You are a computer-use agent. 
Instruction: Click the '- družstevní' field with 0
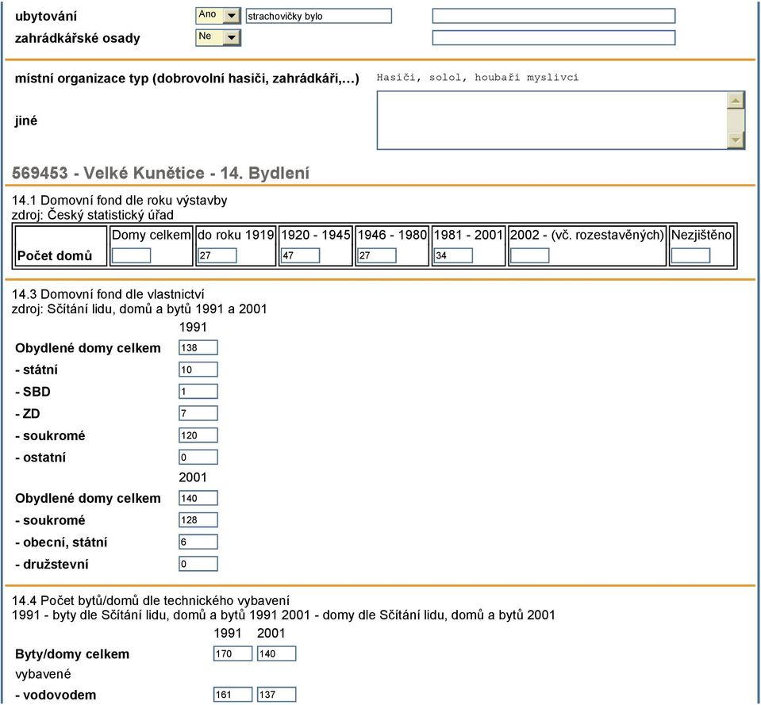click(198, 564)
